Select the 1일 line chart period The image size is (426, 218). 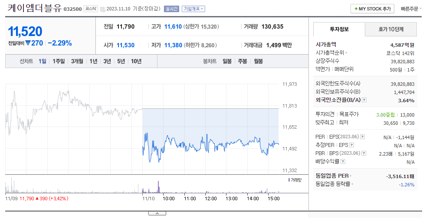point(43,62)
